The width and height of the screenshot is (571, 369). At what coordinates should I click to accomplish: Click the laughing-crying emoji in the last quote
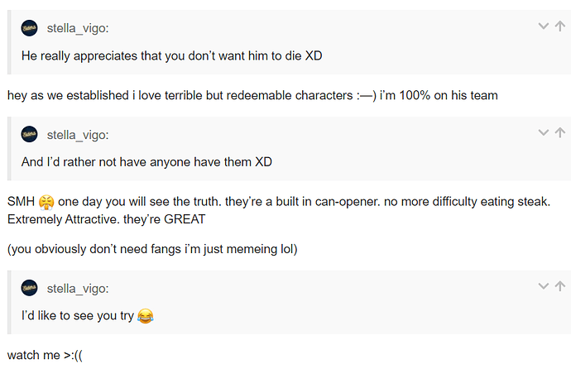pos(145,316)
